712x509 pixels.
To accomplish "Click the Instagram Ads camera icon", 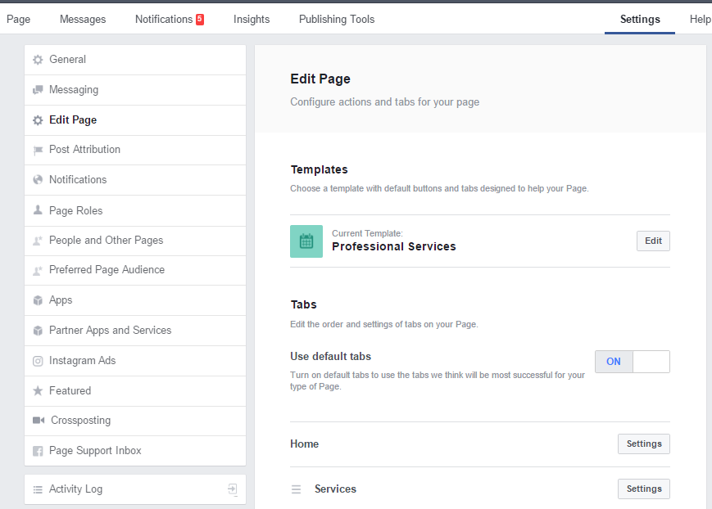I will 38,361.
